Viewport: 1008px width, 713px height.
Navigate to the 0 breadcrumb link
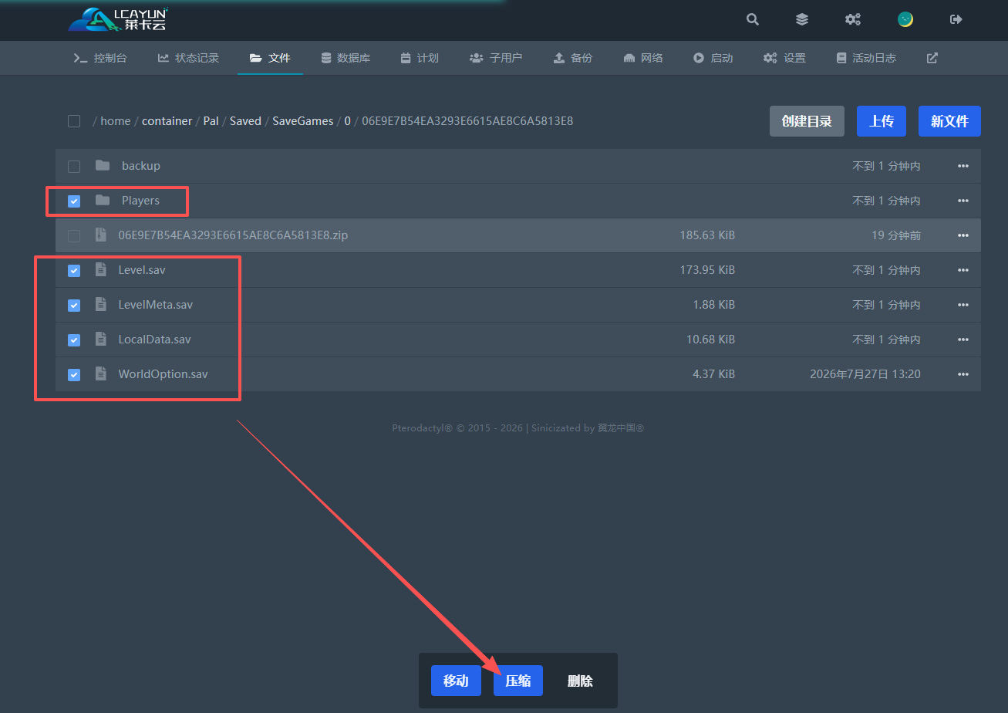click(348, 121)
